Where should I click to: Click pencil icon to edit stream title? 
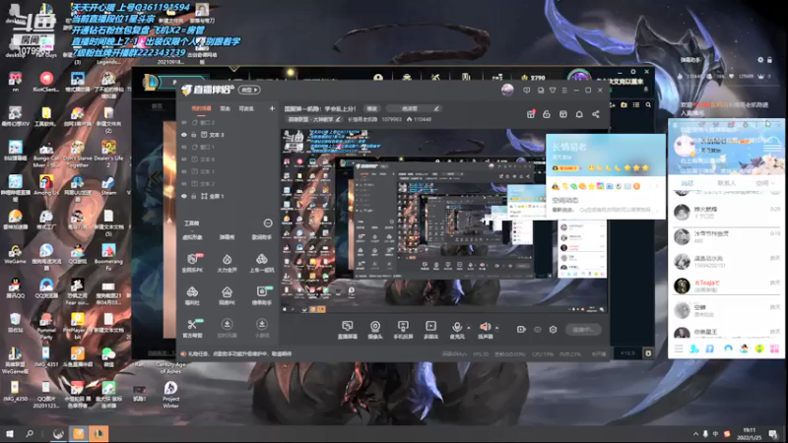coord(436,108)
